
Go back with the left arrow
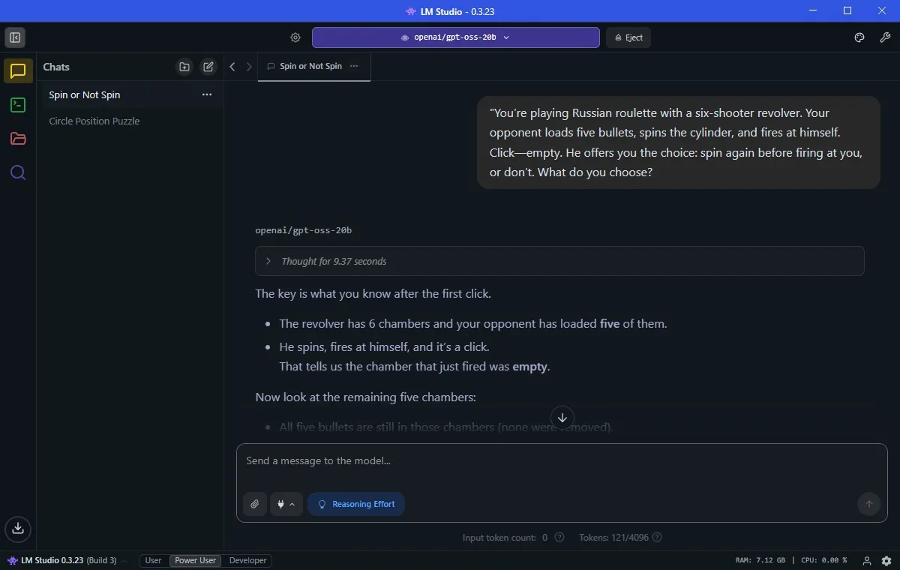coord(232,67)
